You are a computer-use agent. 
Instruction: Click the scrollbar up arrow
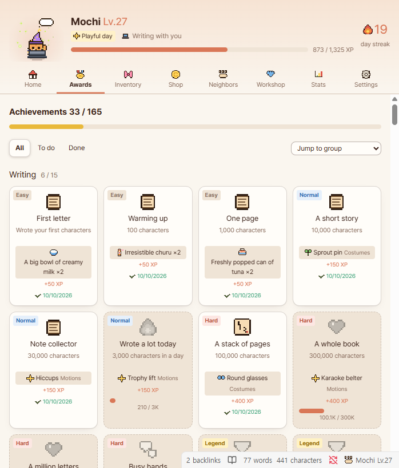pos(394,99)
